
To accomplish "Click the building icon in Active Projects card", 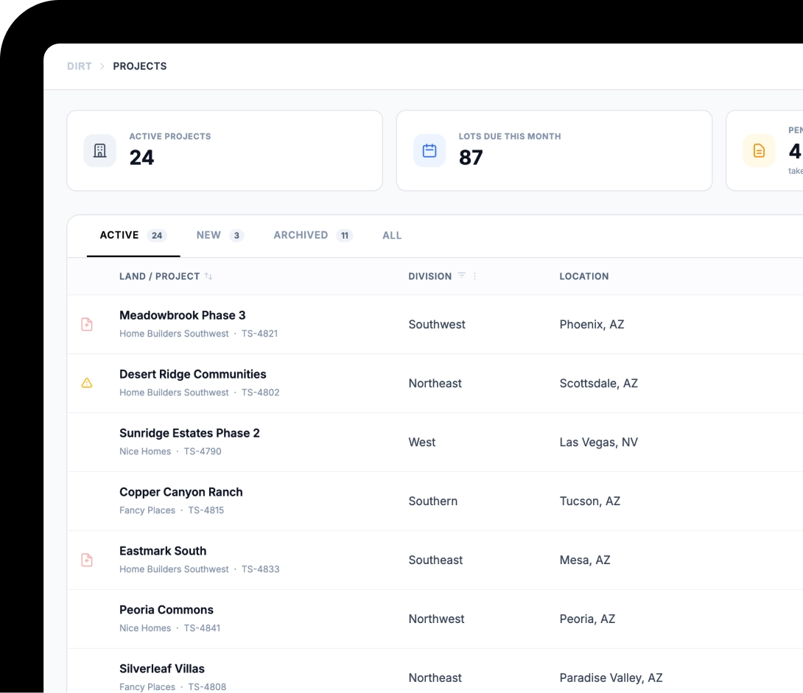I will (x=100, y=150).
